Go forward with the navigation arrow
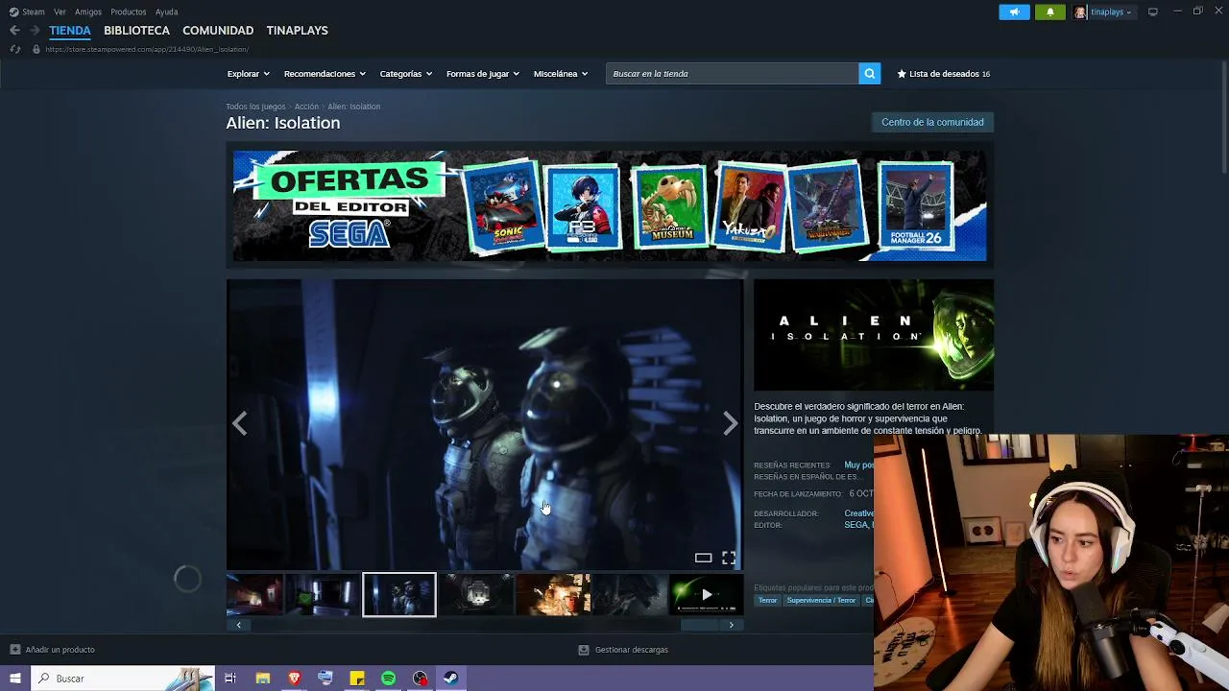Image resolution: width=1229 pixels, height=691 pixels. click(x=35, y=31)
